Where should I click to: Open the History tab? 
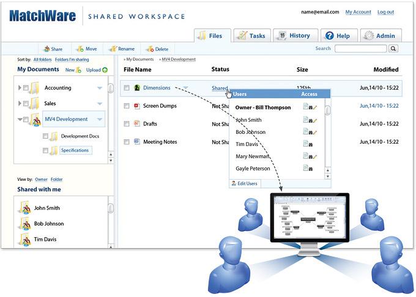click(295, 35)
